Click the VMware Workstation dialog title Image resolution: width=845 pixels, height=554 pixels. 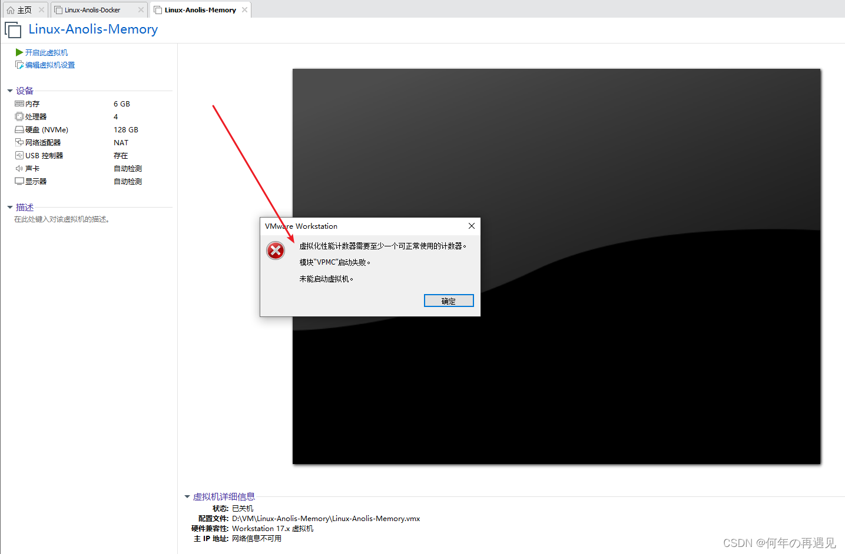(x=301, y=226)
